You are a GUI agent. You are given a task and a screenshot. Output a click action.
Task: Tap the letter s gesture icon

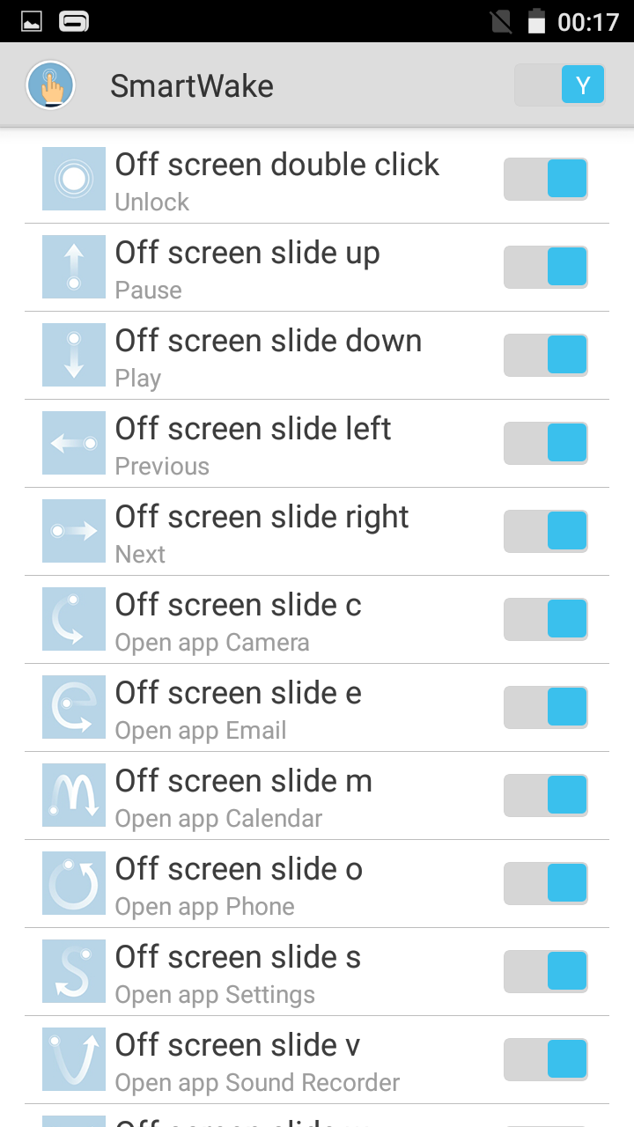pyautogui.click(x=74, y=971)
